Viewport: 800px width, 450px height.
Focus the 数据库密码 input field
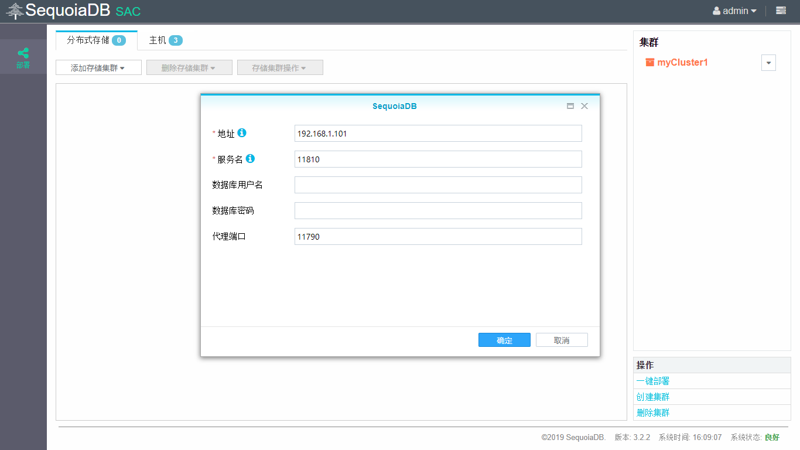438,210
